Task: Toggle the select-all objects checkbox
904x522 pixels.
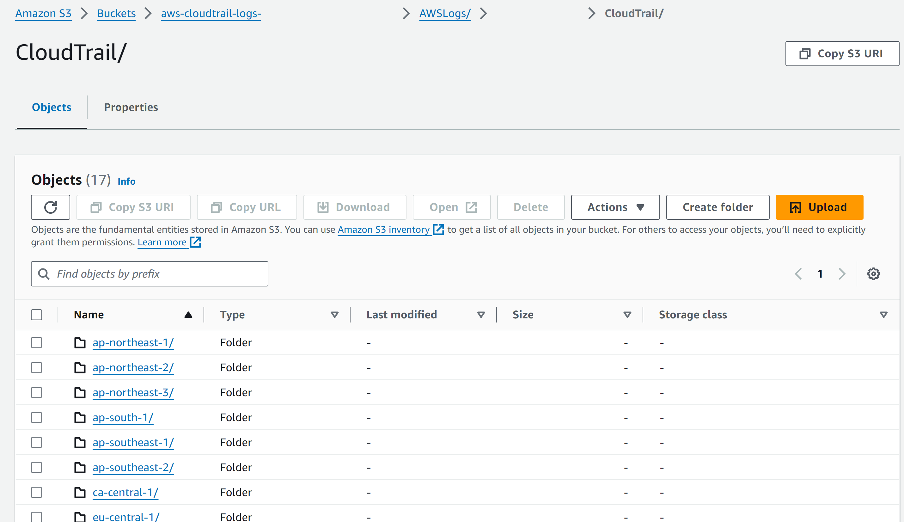Action: (x=37, y=315)
